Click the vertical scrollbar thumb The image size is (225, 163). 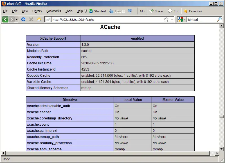pyautogui.click(x=222, y=117)
